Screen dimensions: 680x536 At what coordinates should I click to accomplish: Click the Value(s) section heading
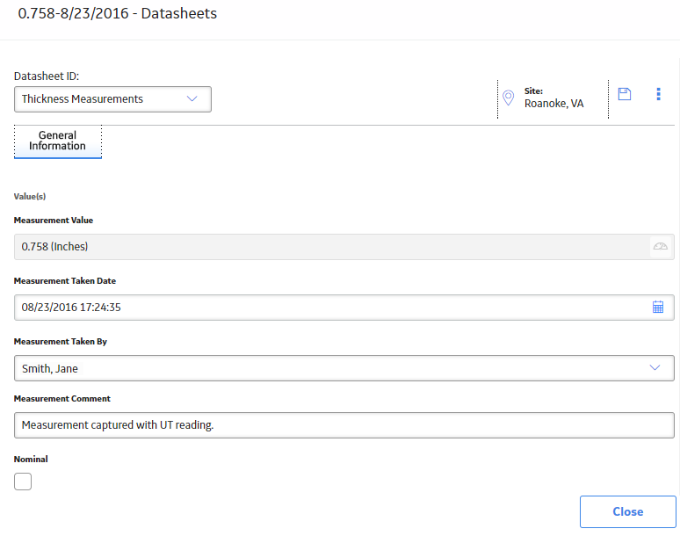[30, 197]
